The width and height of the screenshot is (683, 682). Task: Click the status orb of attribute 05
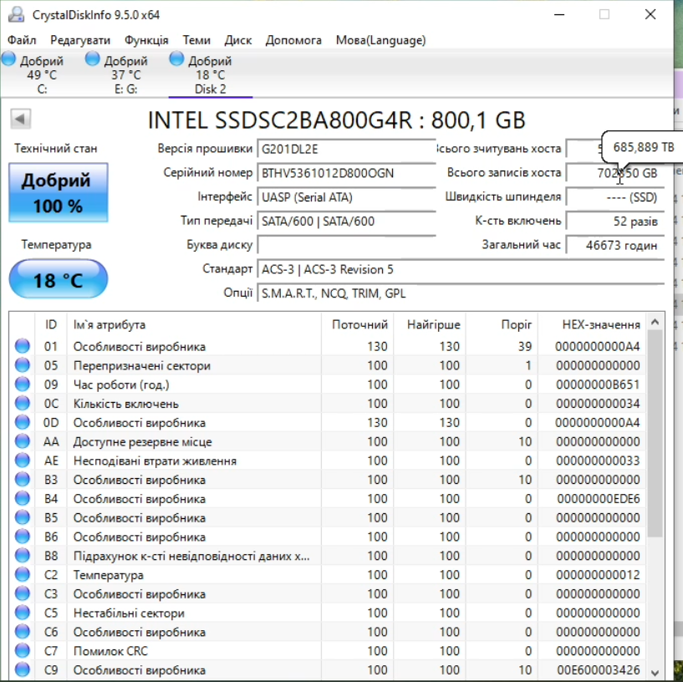[23, 365]
